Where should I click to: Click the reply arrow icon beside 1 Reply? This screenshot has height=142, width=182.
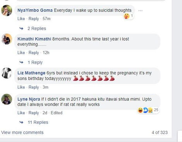coord(21,62)
